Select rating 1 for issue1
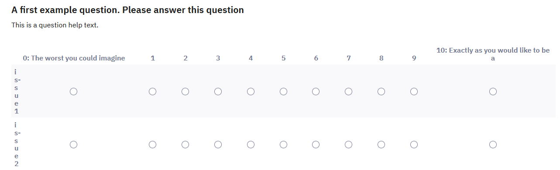This screenshot has width=560, height=170. click(152, 91)
